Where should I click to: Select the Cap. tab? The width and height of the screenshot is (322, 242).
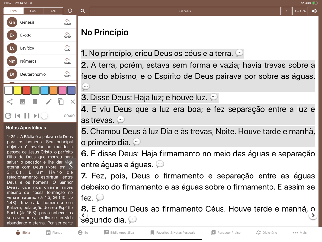tap(33, 11)
